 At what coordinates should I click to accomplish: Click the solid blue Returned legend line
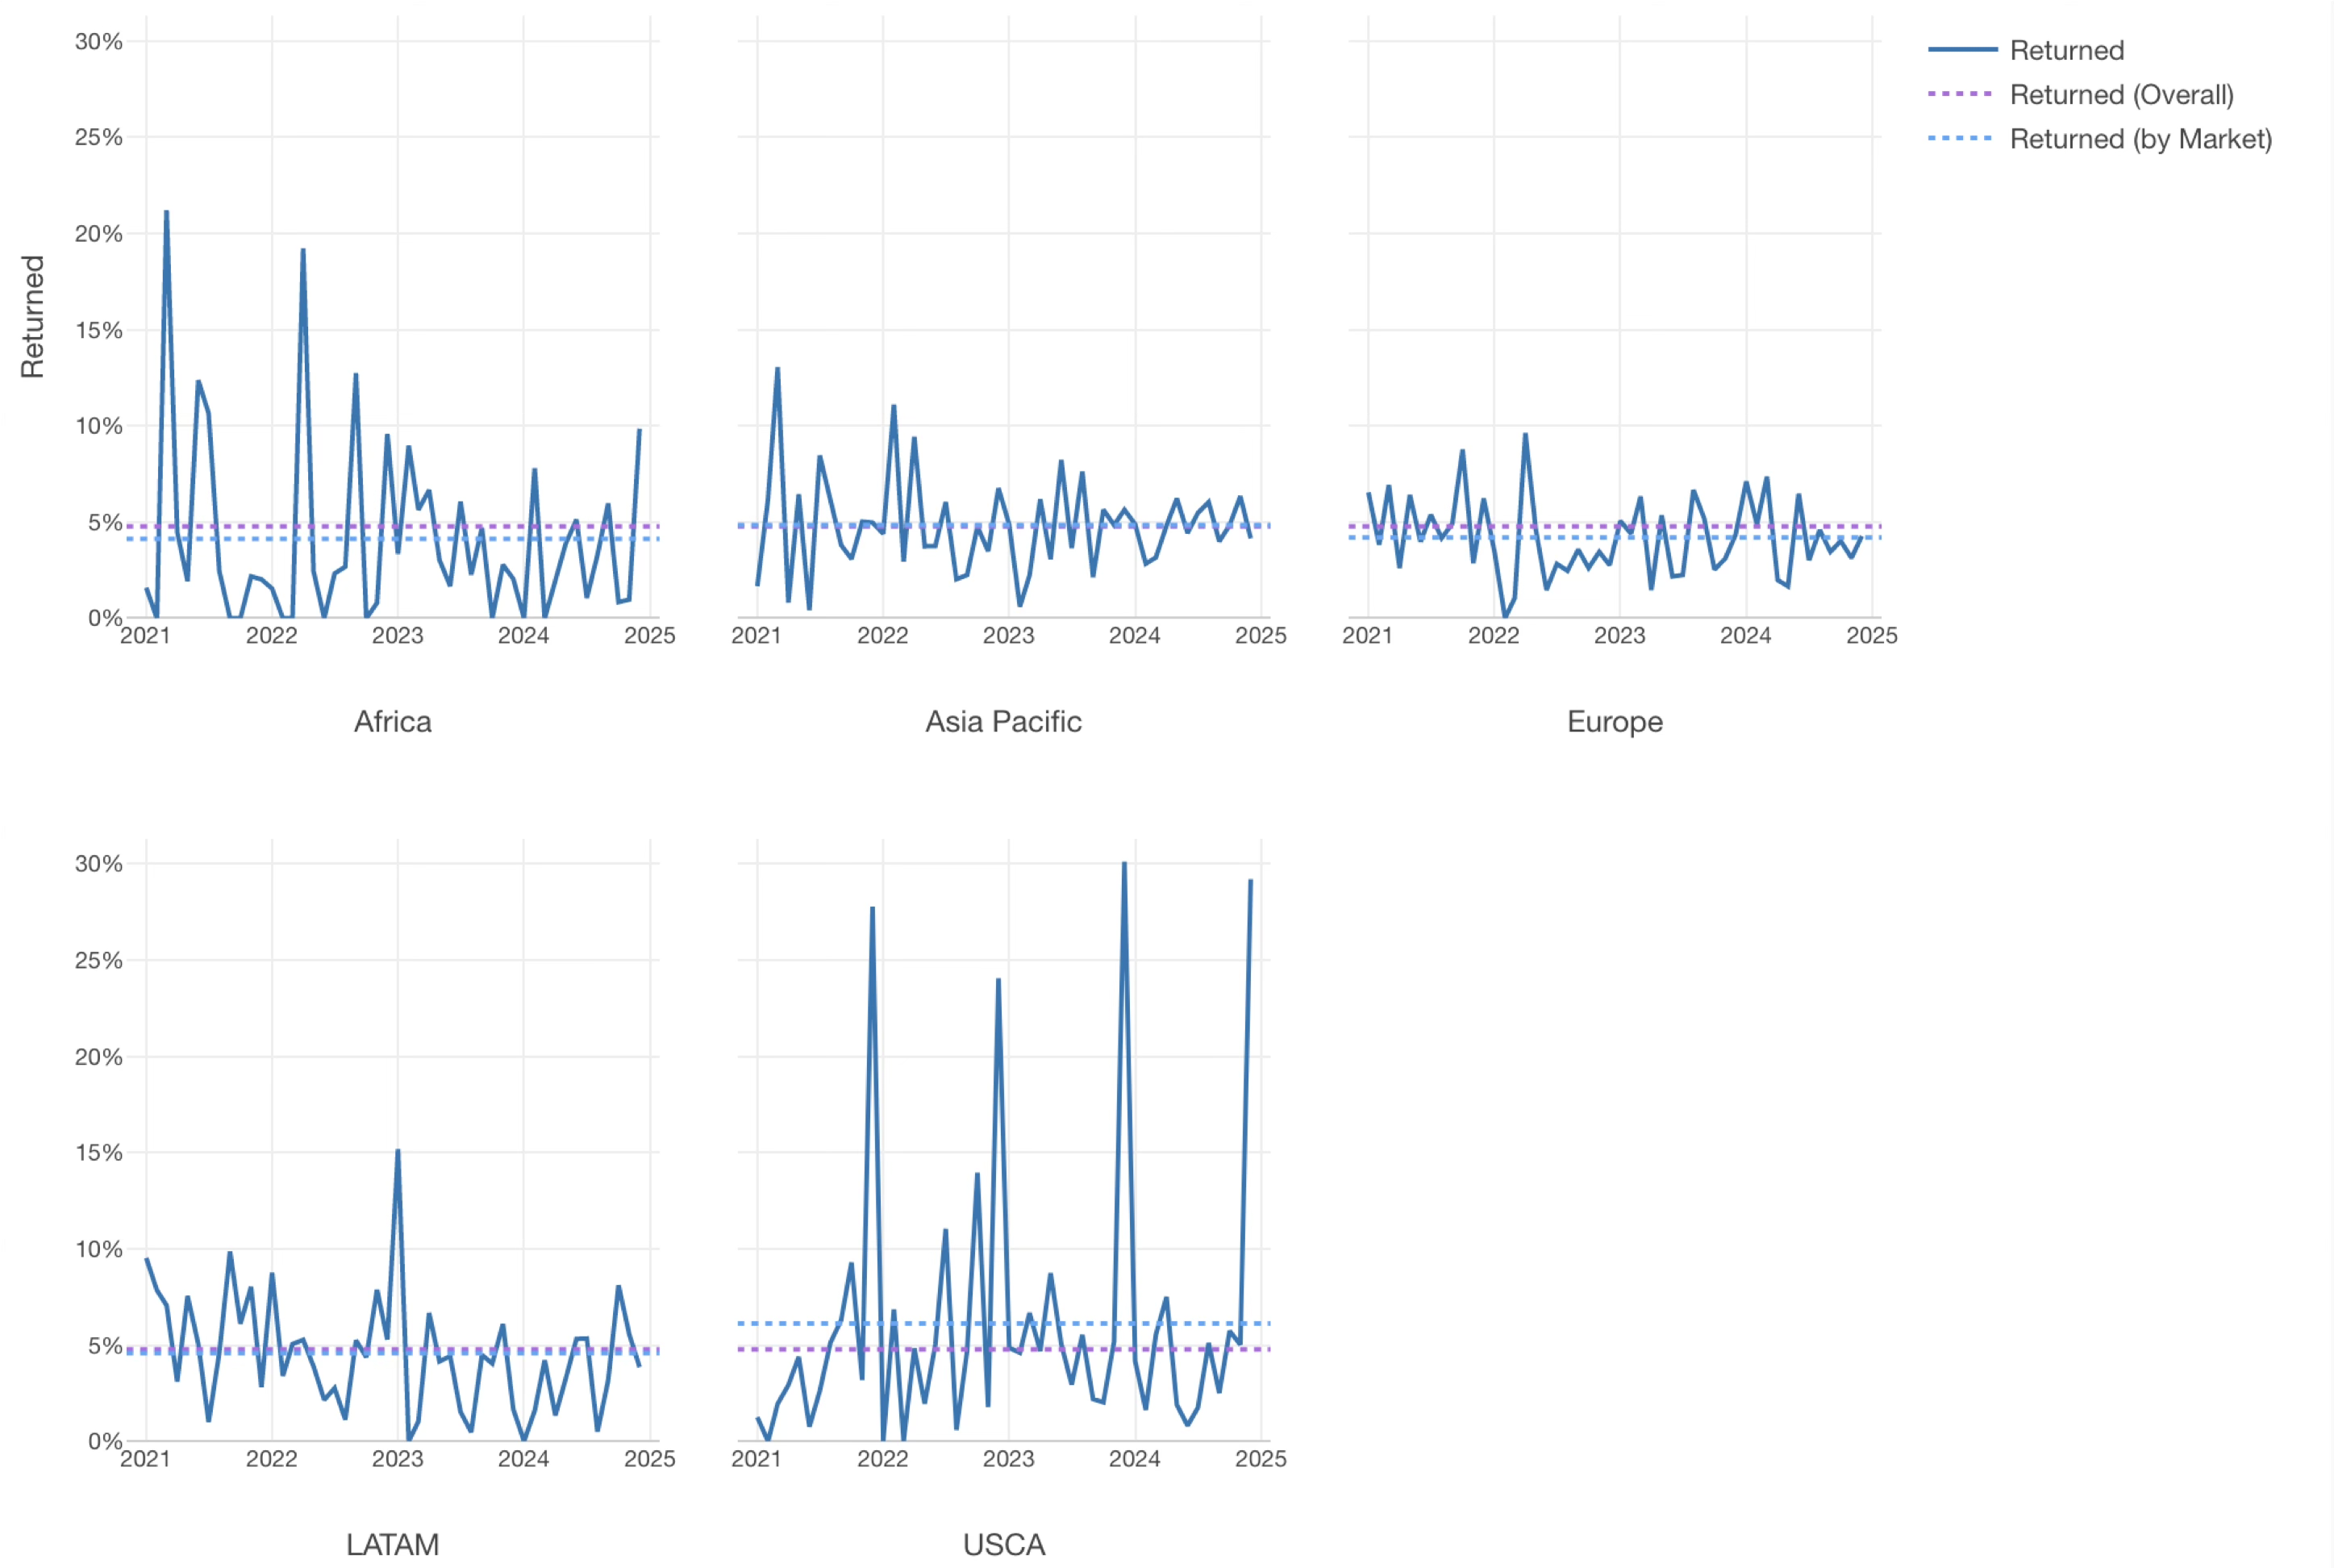pyautogui.click(x=1961, y=49)
